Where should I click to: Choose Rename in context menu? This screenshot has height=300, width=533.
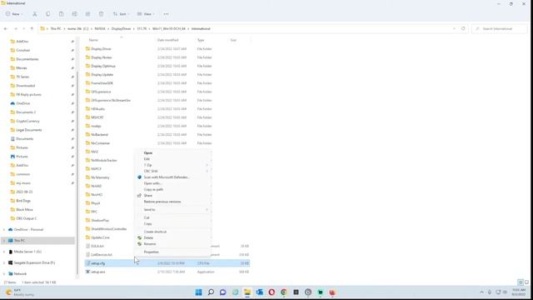[173, 244]
